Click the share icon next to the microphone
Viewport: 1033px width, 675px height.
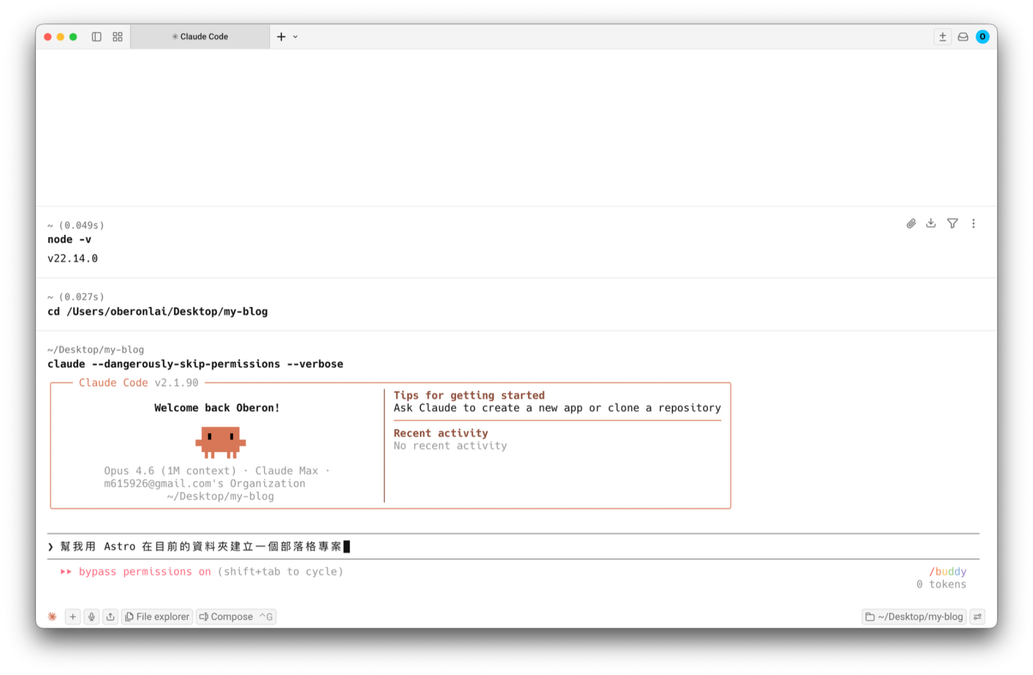click(110, 616)
